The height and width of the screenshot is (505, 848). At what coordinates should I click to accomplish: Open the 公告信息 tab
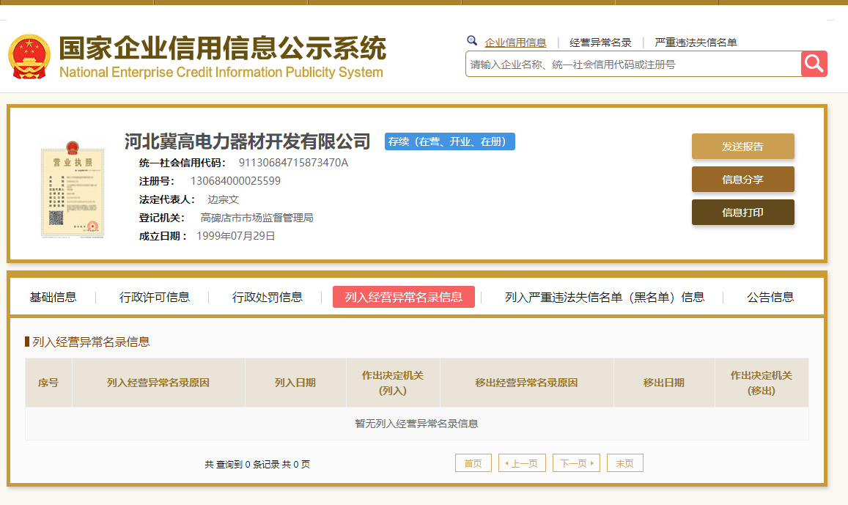pyautogui.click(x=770, y=297)
